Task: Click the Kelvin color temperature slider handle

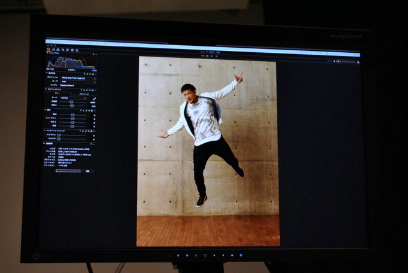Action: (x=71, y=102)
